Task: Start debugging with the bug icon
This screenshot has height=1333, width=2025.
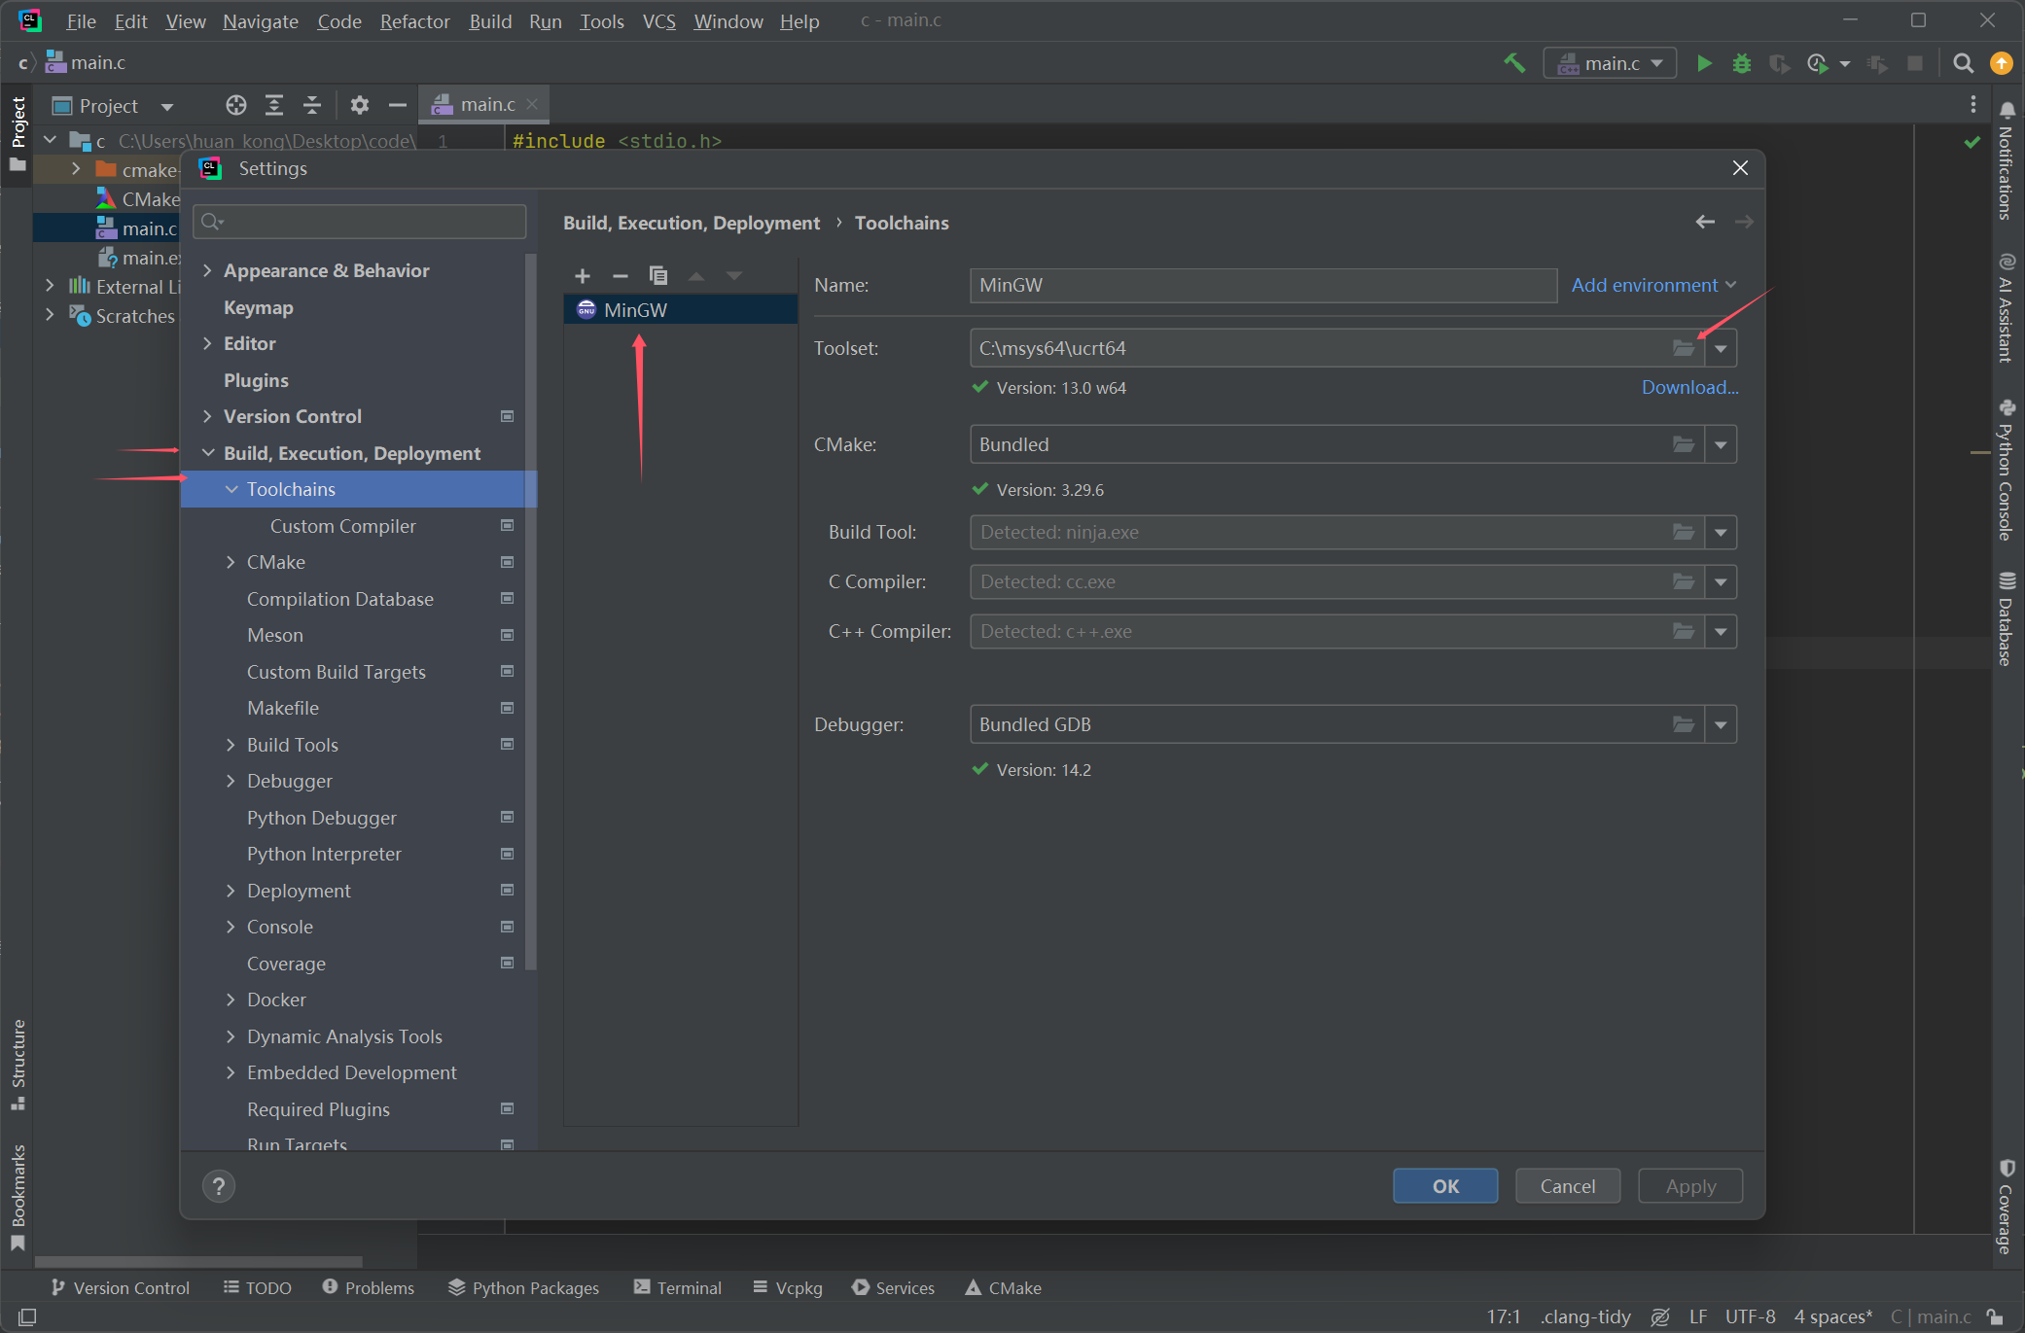Action: tap(1741, 63)
